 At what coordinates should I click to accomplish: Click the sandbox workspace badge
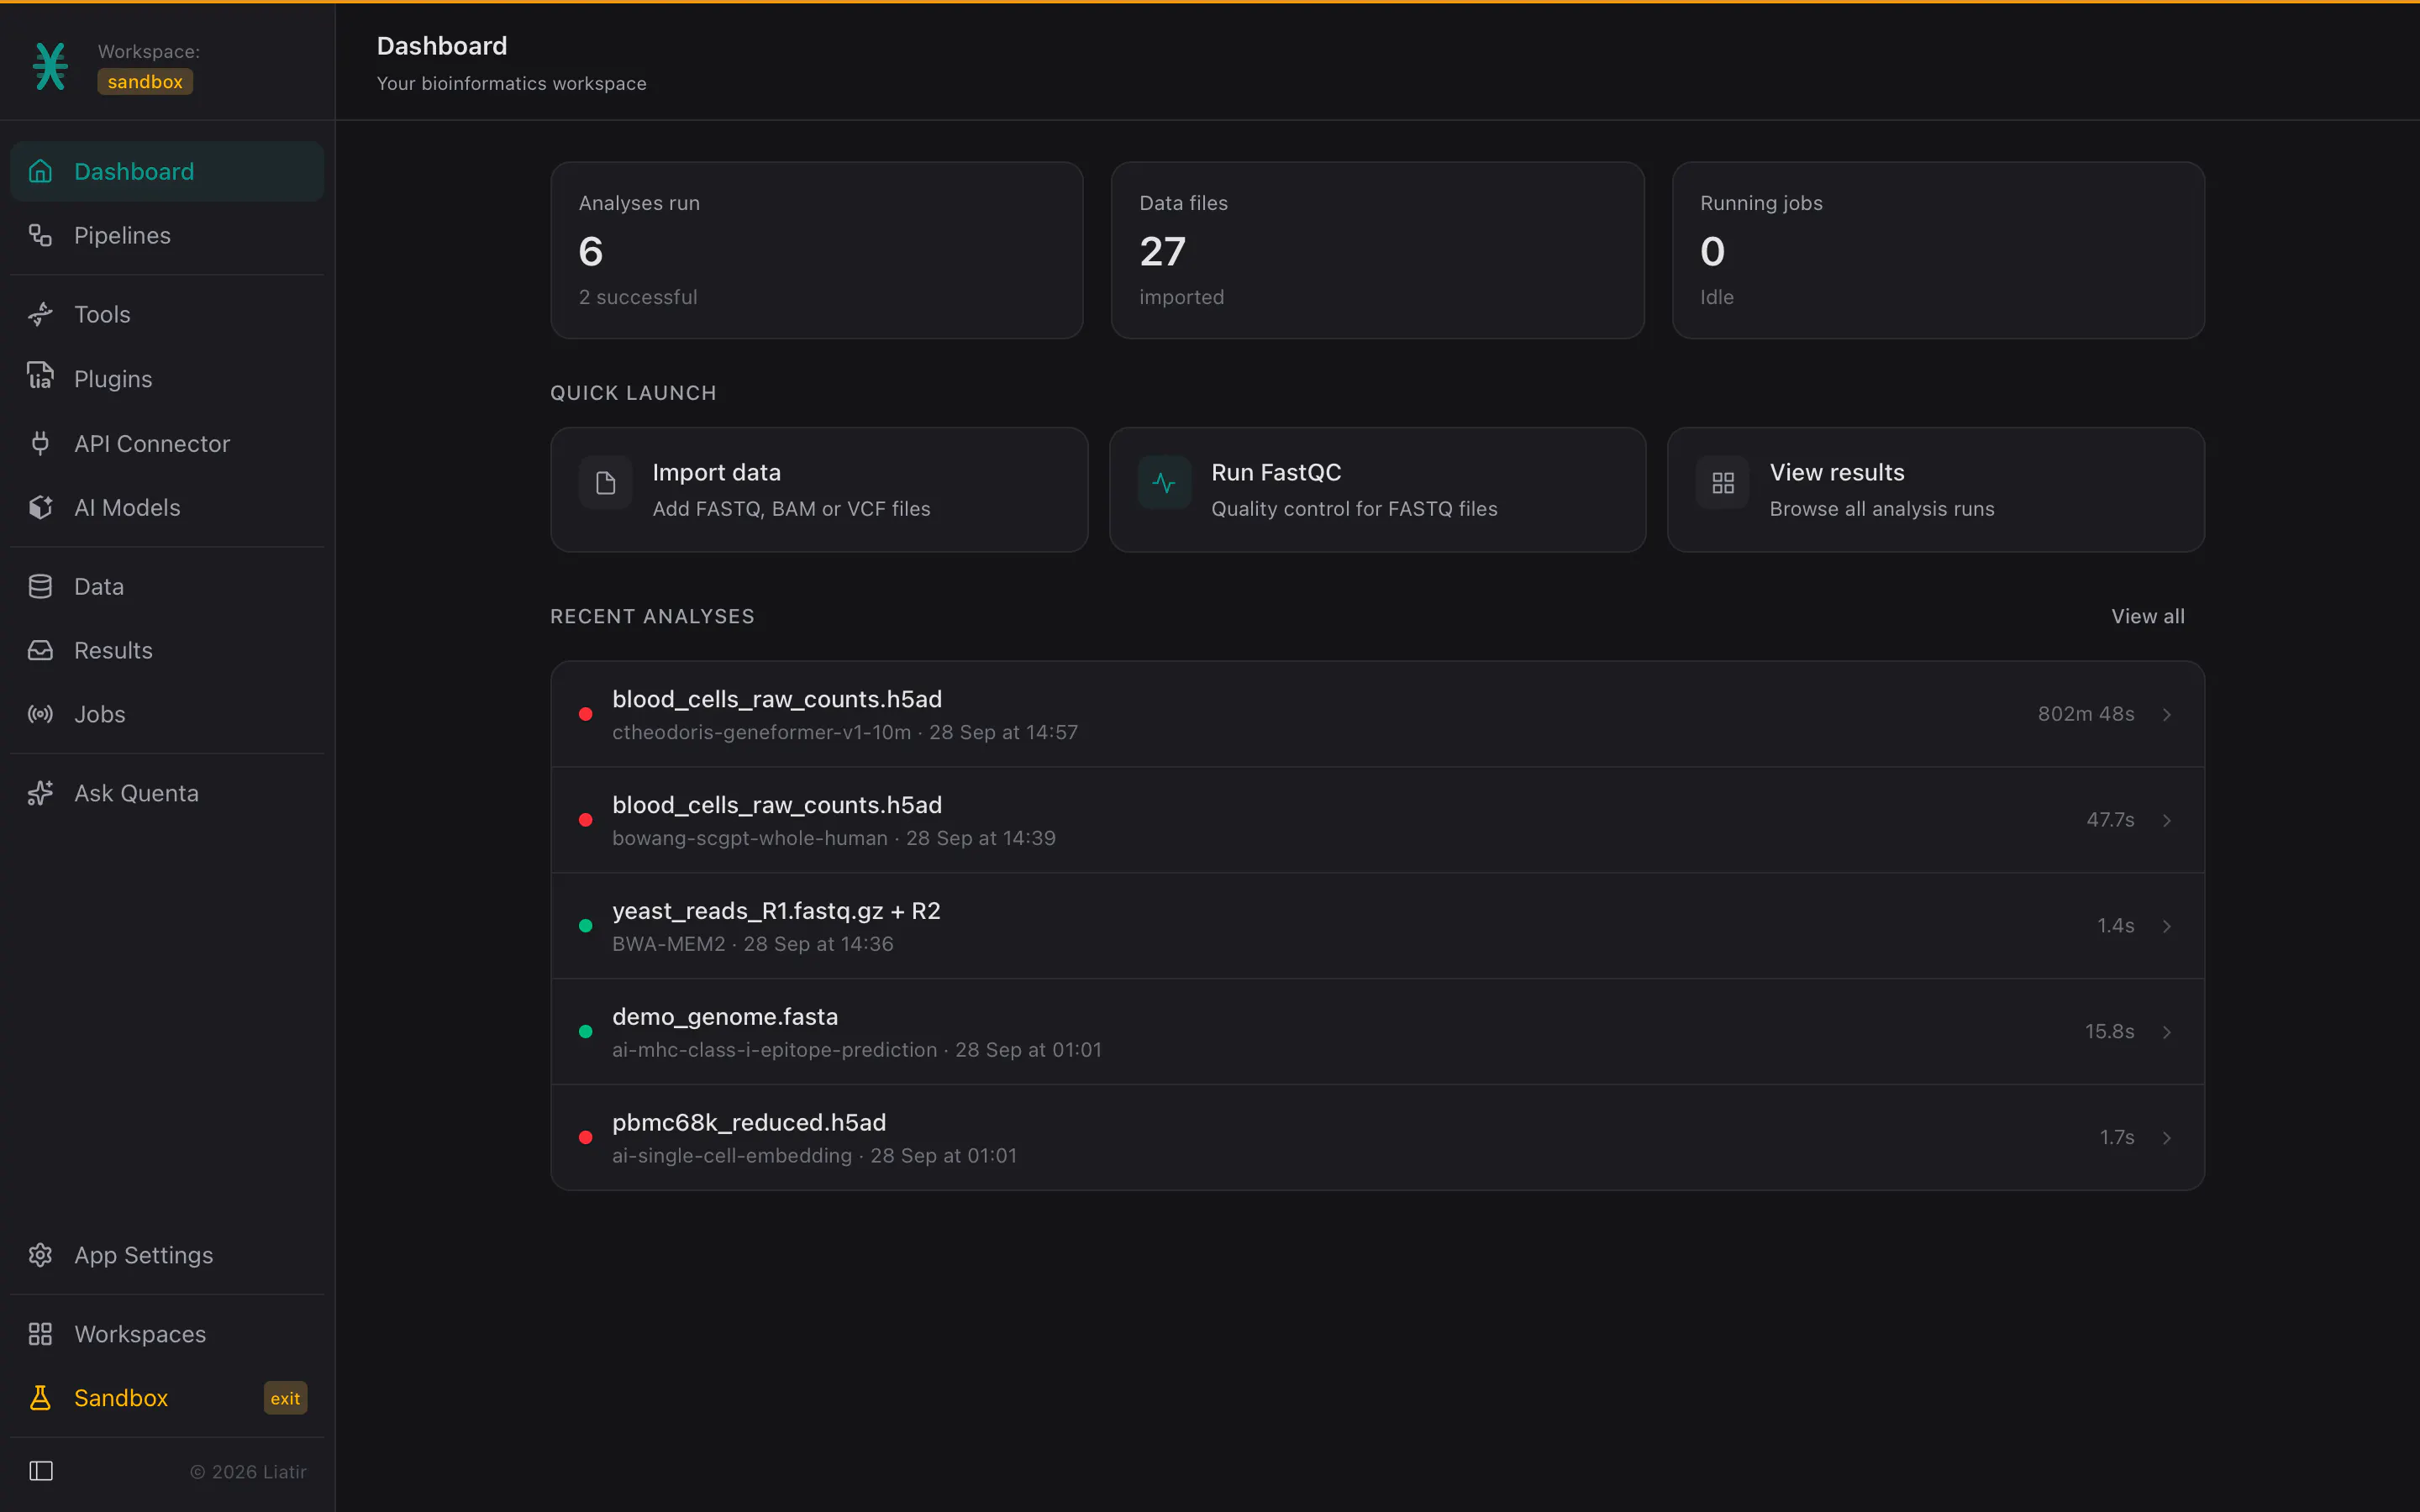pos(145,82)
